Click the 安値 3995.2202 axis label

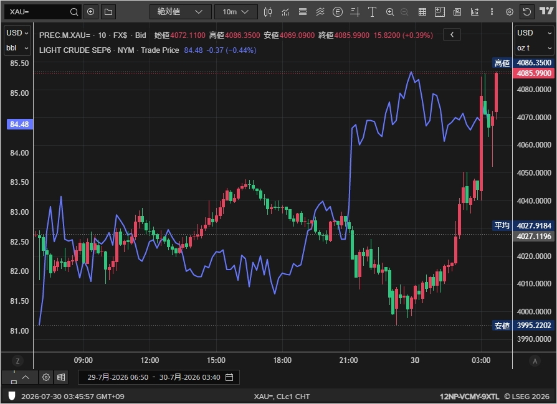pos(523,325)
